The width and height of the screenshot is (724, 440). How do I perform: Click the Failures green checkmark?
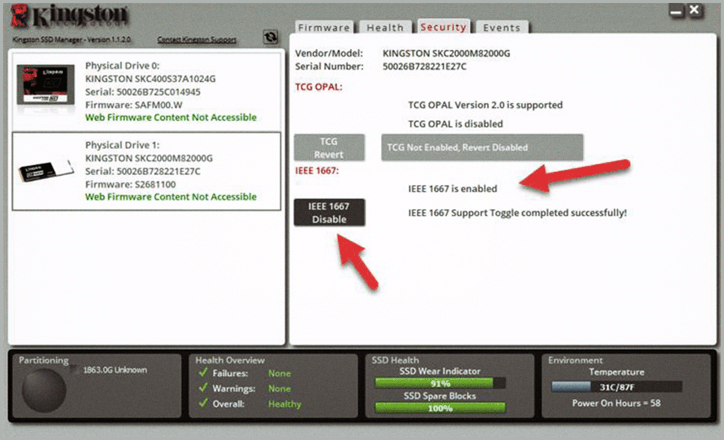203,373
